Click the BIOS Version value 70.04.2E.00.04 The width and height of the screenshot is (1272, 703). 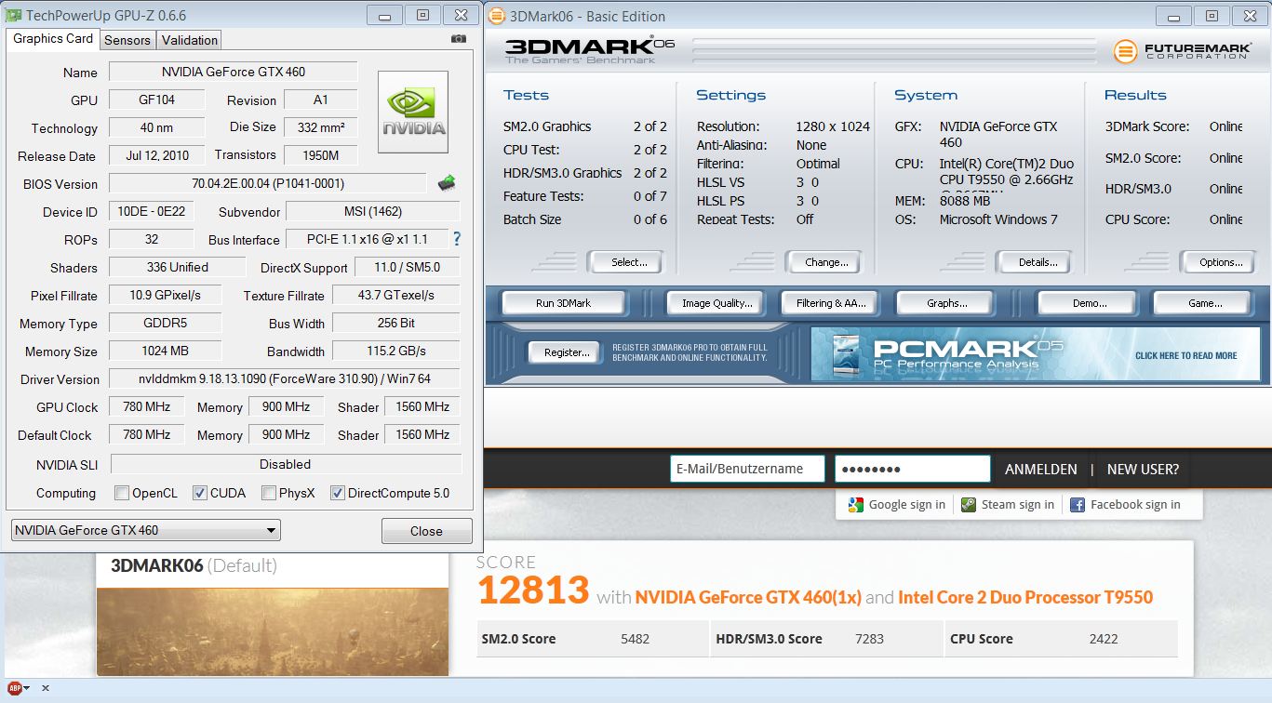point(268,183)
